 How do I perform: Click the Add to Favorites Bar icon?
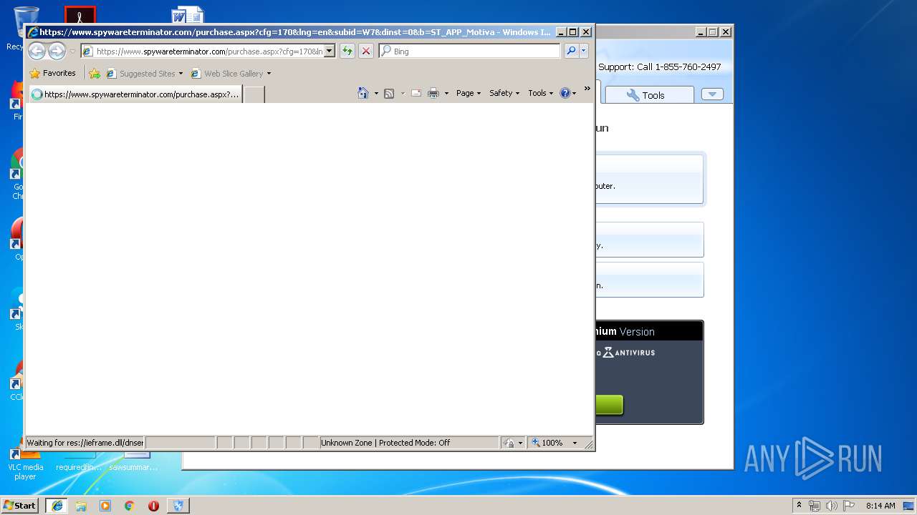point(95,73)
